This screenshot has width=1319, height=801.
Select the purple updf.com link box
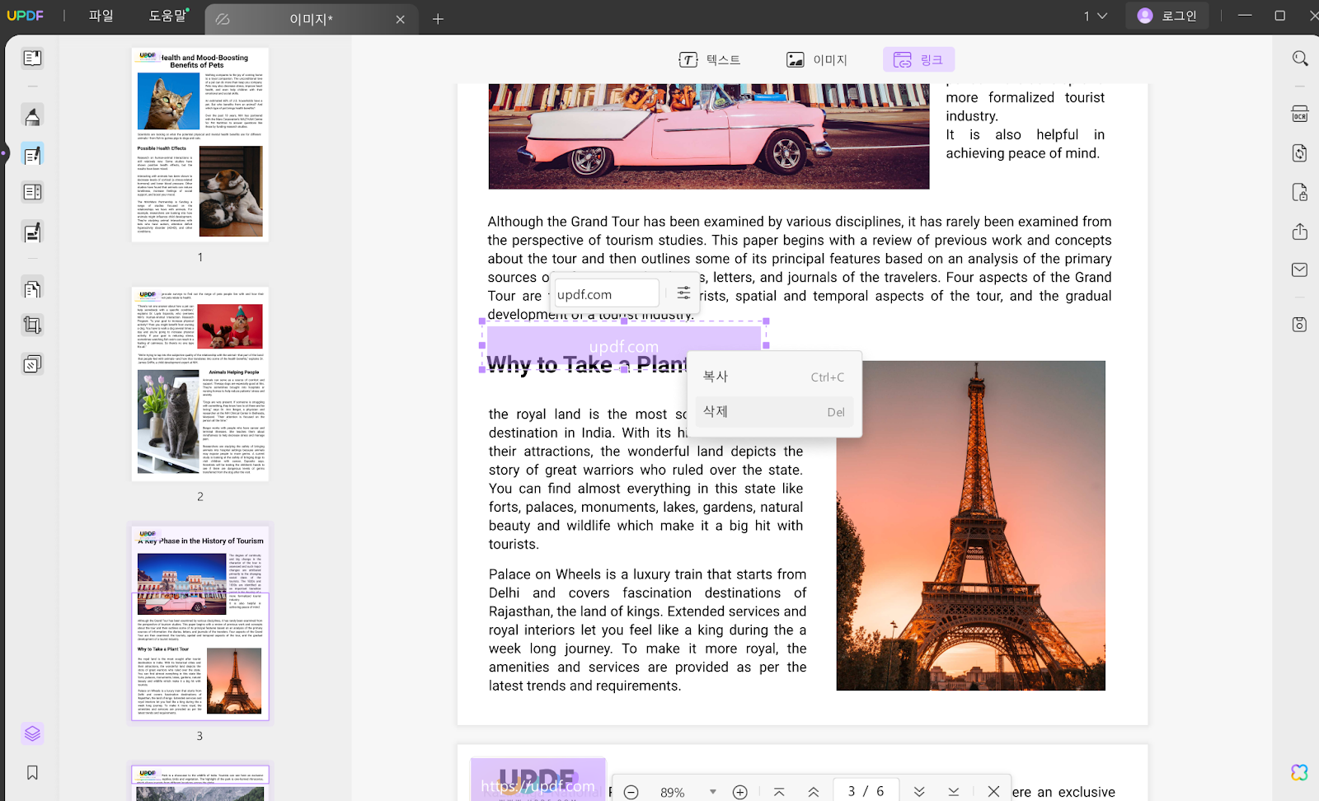[624, 346]
